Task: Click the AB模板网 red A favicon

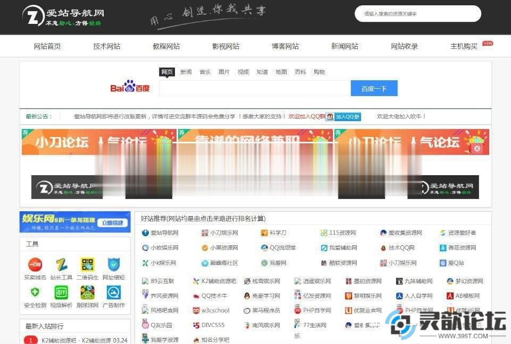Action: 450,296
